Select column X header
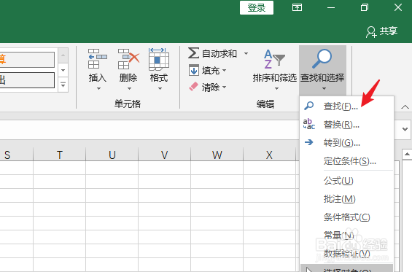The image size is (412, 272). [270, 155]
